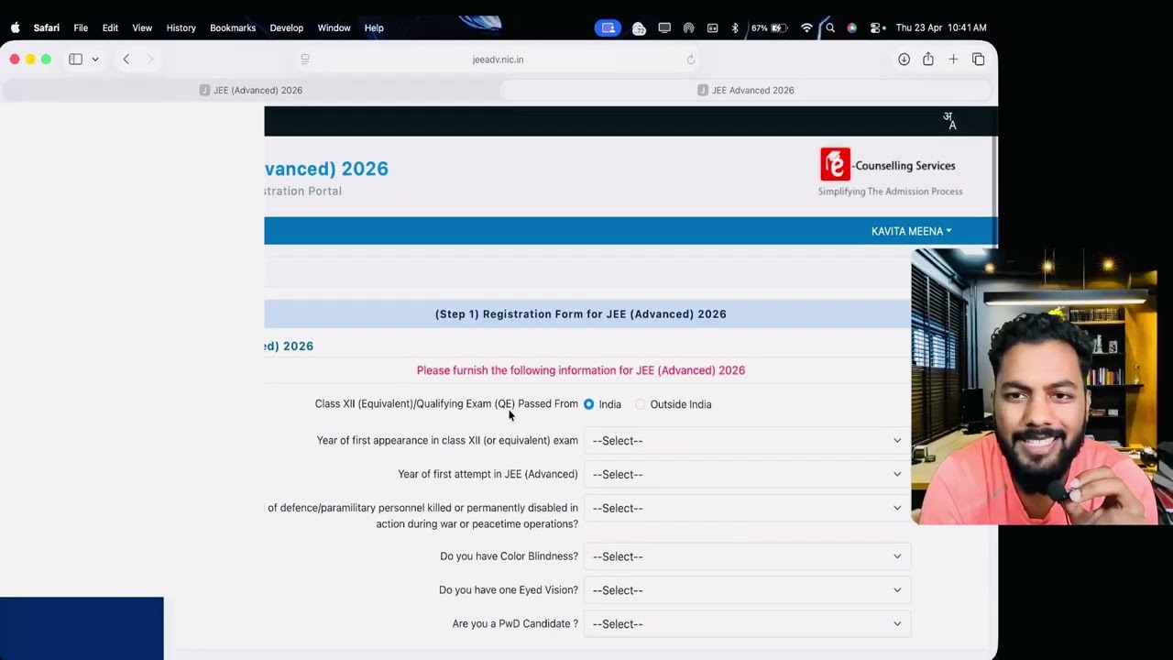Click the Please furnish the following information text

(x=581, y=370)
